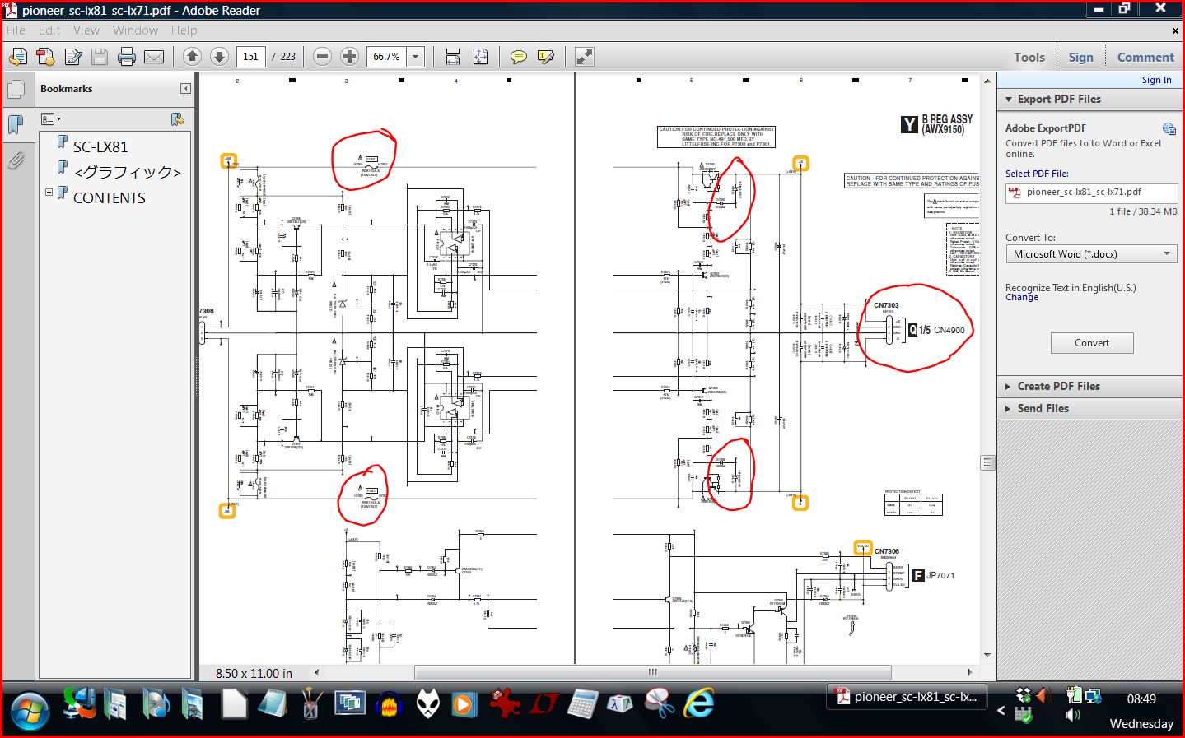Screen dimensions: 1185x738
Task: Open the Tools pane tab
Action: (1029, 58)
